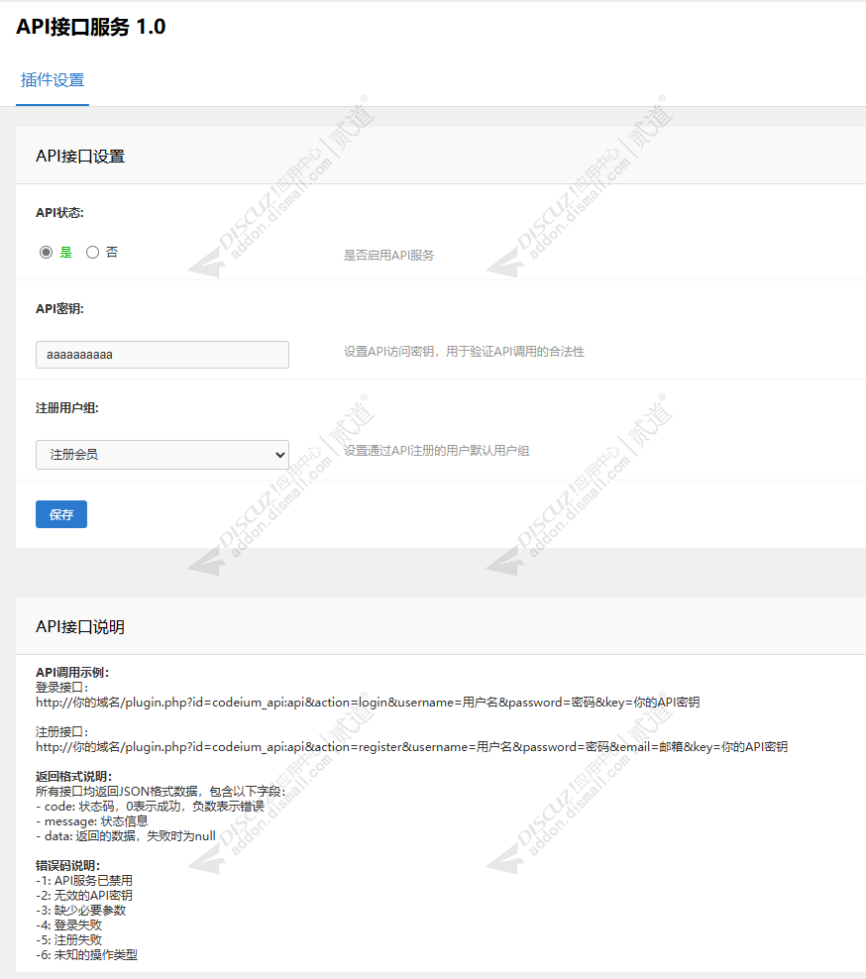Screen dimensions: 866x979
Task: Open the 注册会员 user group dropdown
Action: click(162, 455)
